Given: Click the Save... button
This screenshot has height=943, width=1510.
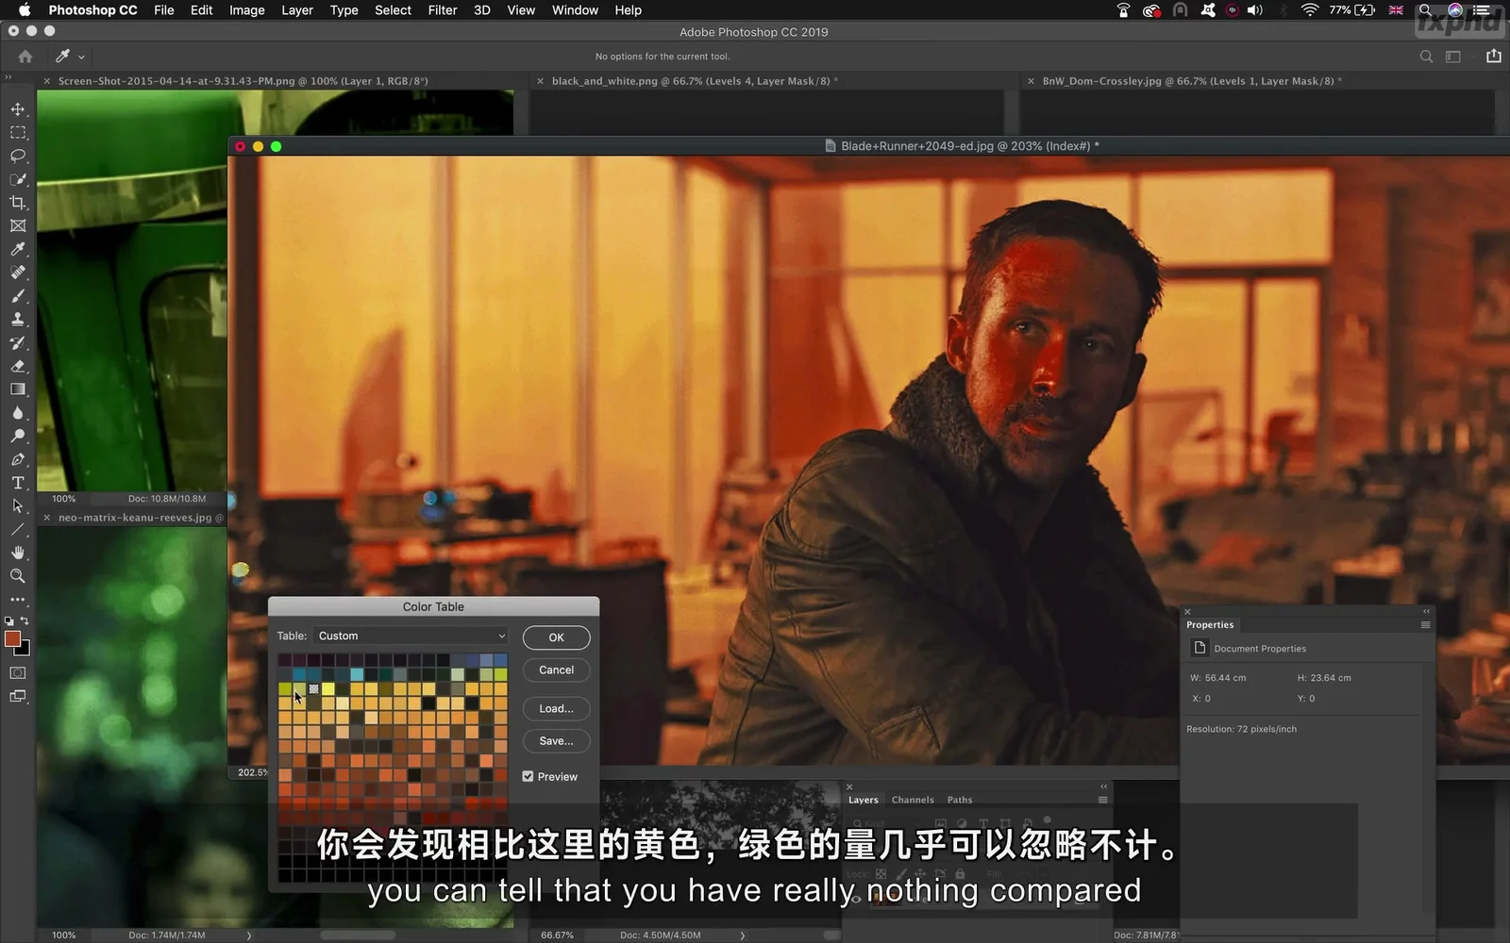Looking at the screenshot, I should (557, 740).
